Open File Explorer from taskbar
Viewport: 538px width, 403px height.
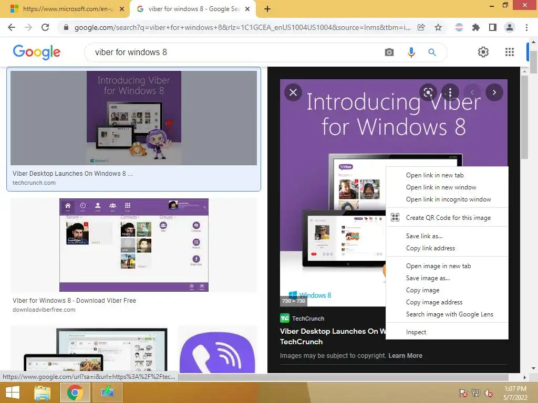click(x=43, y=393)
